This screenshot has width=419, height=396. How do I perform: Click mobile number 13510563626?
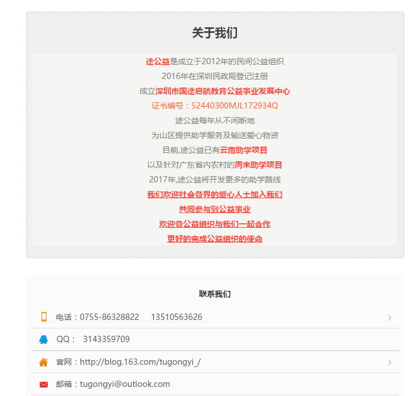tap(177, 317)
